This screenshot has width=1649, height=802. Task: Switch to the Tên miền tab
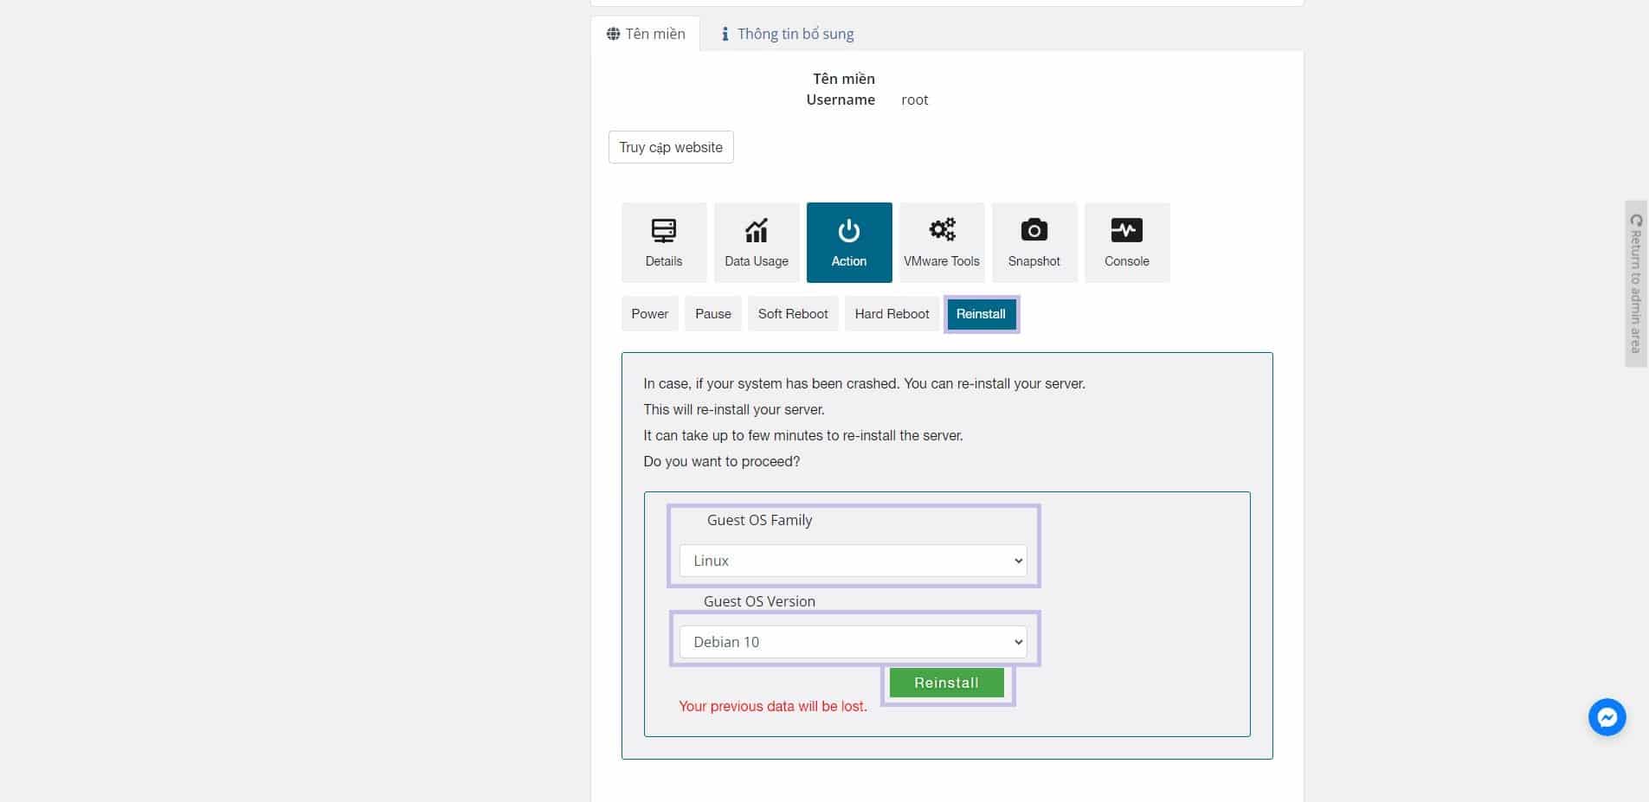(646, 34)
